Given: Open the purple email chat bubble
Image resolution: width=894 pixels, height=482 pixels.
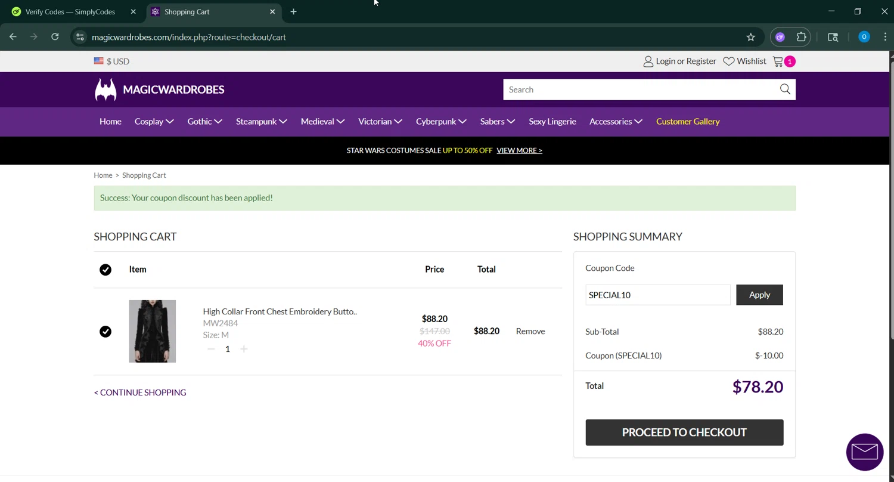Looking at the screenshot, I should (x=865, y=452).
